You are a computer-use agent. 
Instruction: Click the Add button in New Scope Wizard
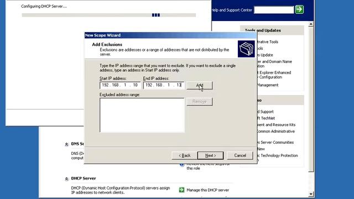pyautogui.click(x=200, y=85)
